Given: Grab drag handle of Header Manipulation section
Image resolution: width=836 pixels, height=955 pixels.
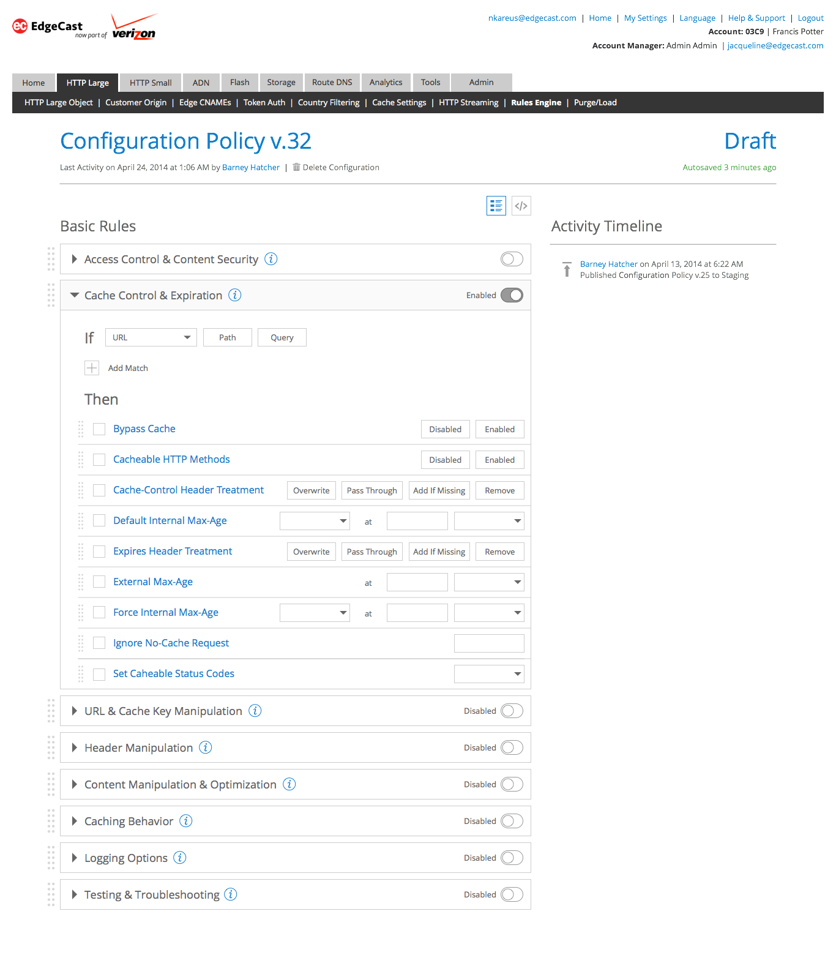Looking at the screenshot, I should click(51, 747).
